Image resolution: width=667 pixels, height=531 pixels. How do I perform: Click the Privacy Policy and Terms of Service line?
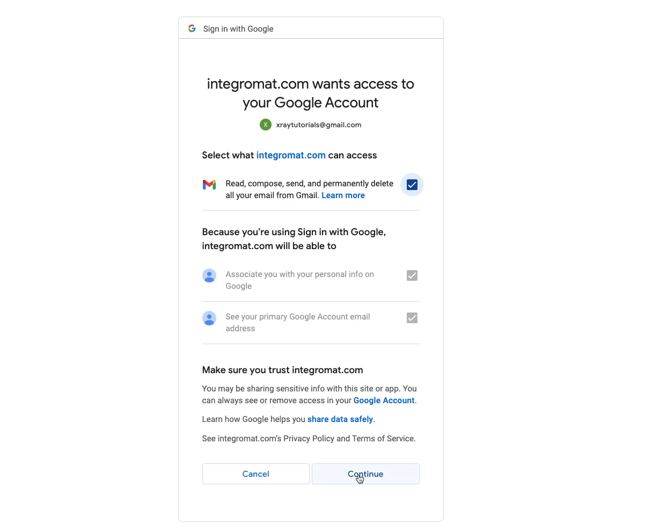(309, 439)
